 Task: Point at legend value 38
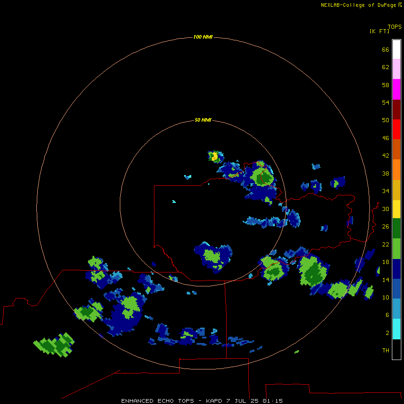386,173
